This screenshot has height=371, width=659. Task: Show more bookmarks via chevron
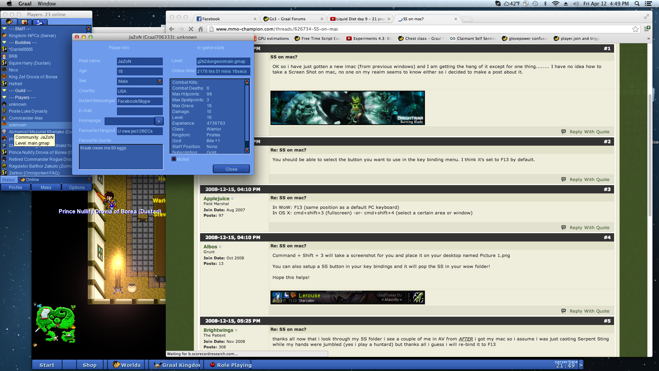(648, 38)
